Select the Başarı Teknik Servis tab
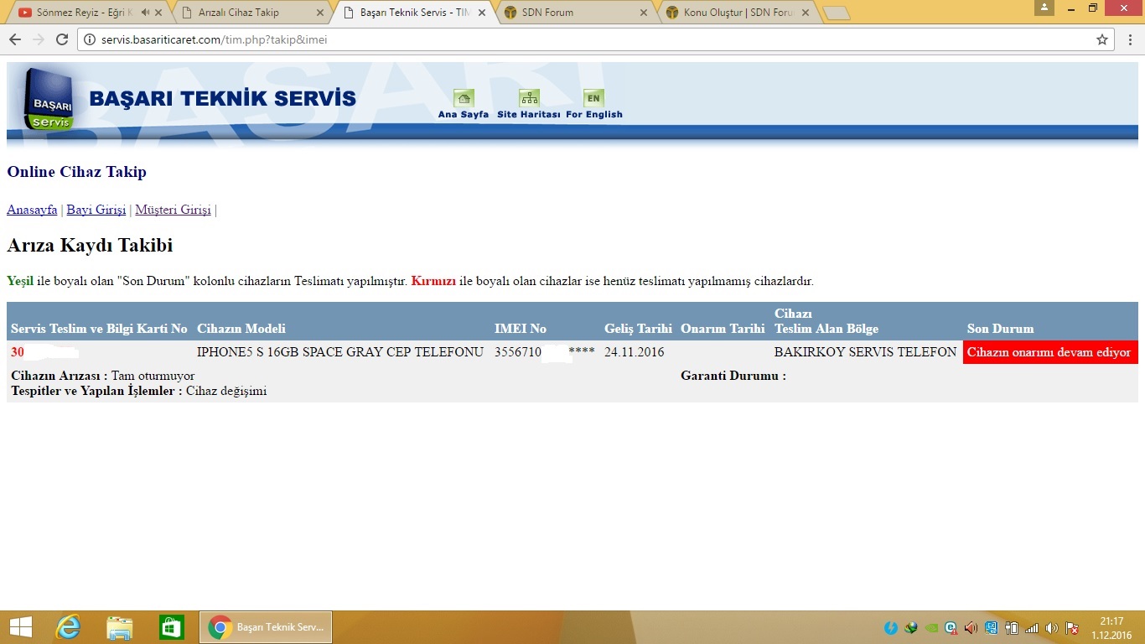The height and width of the screenshot is (644, 1145). coord(415,13)
